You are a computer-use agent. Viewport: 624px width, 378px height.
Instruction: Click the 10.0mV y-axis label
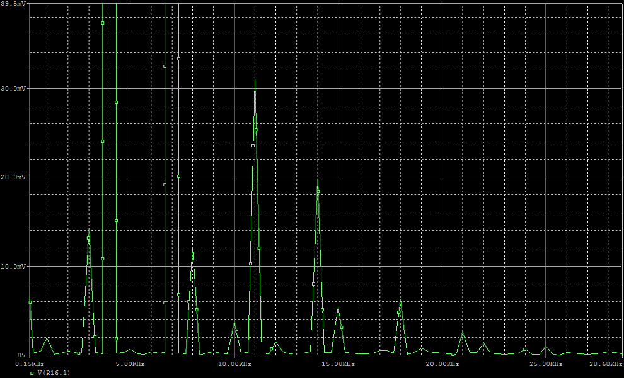(14, 266)
